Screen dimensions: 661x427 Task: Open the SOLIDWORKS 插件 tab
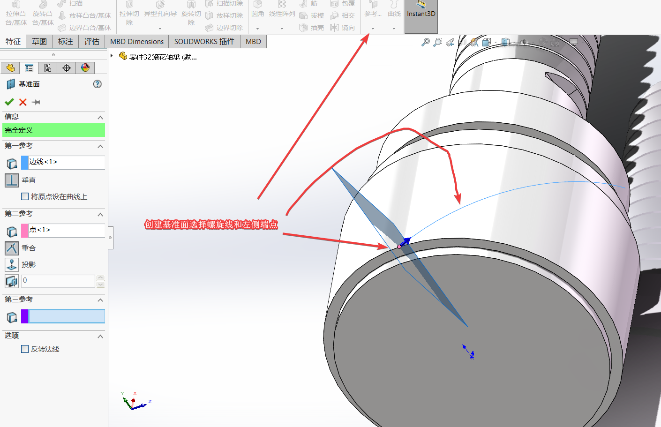[x=204, y=41]
